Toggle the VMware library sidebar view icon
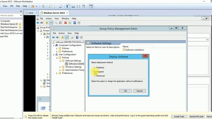Image resolution: width=212 pixels, height=119 pixels. tap(68, 6)
